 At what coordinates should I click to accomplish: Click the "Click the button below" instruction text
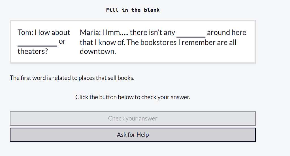(x=133, y=97)
